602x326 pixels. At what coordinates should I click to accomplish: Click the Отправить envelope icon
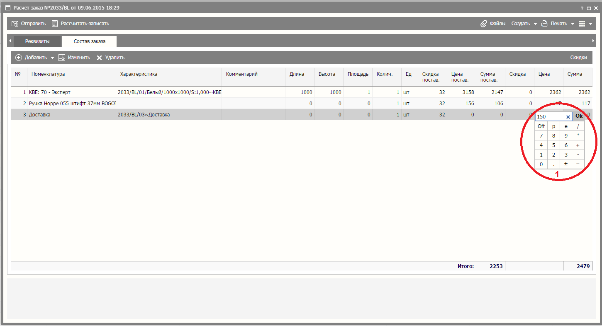point(15,24)
